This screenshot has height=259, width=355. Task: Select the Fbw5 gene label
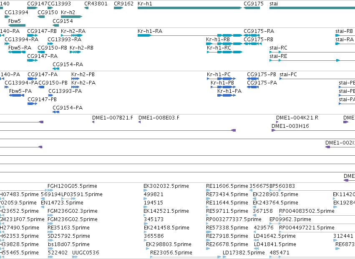[x=15, y=21]
